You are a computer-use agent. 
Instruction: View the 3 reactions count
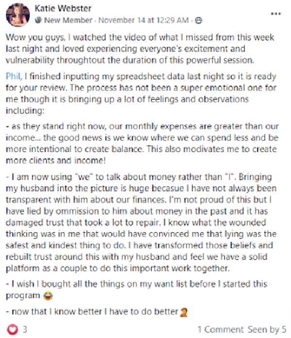tap(25, 329)
